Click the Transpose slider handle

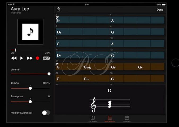tap(30, 102)
